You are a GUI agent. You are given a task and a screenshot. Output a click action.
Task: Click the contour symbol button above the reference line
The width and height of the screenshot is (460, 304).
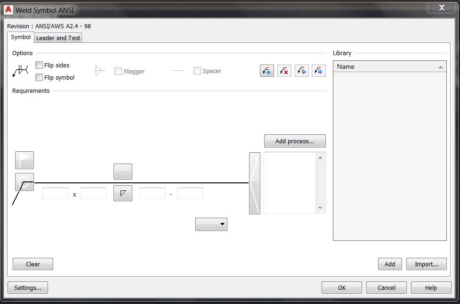click(123, 172)
